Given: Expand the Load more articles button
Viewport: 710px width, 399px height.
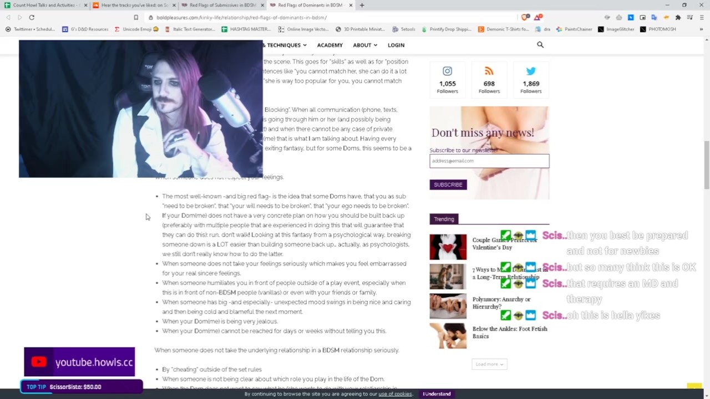Looking at the screenshot, I should click(x=489, y=364).
